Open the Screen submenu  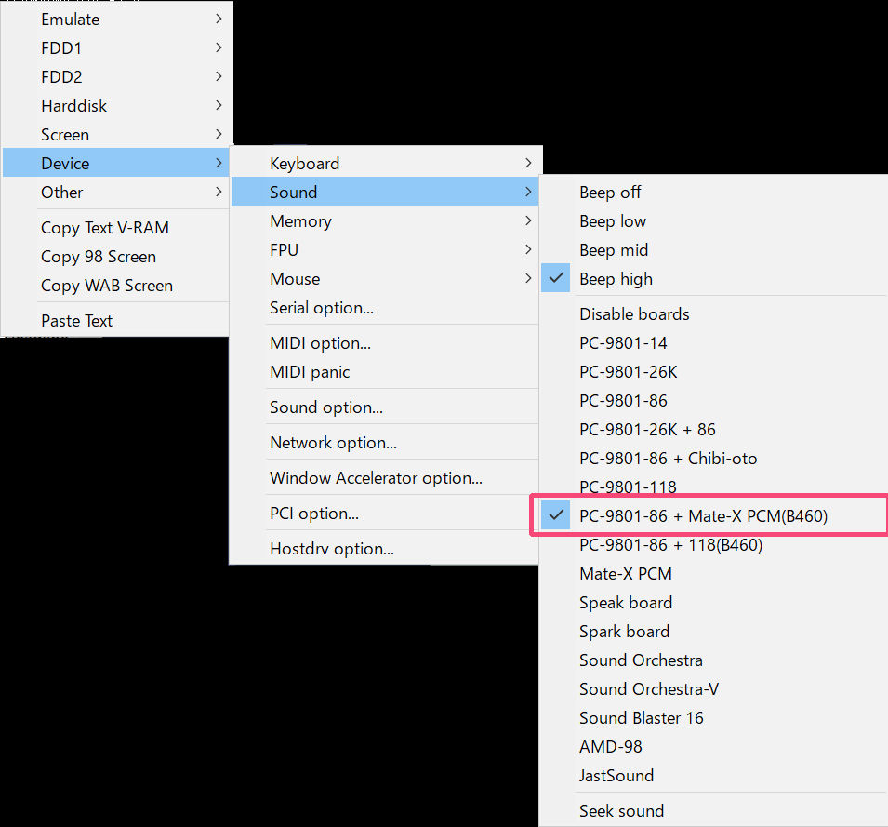(116, 135)
